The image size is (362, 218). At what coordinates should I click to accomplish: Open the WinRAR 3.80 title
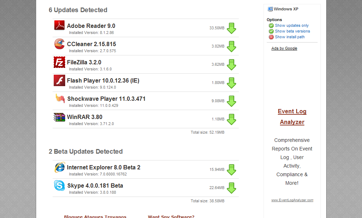(85, 117)
